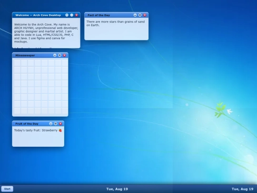Viewport: 257px width, 193px height.
Task: Minimize the Minesweeper window
Action: click(x=55, y=55)
